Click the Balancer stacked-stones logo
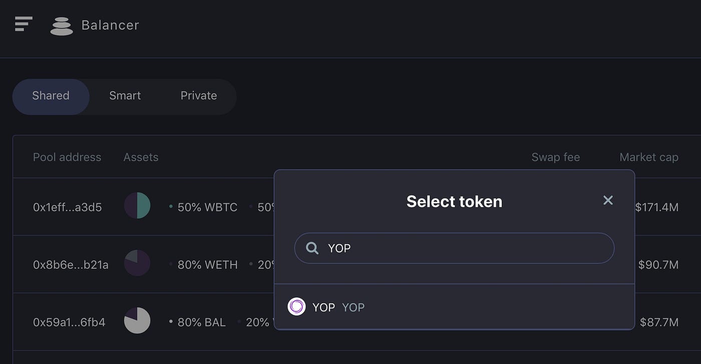This screenshot has height=364, width=701. pyautogui.click(x=62, y=26)
